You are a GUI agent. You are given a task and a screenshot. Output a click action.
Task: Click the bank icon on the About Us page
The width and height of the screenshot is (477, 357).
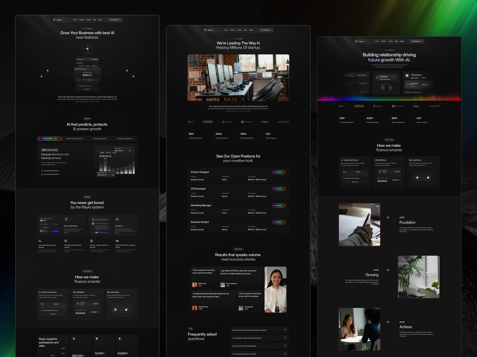417,178
